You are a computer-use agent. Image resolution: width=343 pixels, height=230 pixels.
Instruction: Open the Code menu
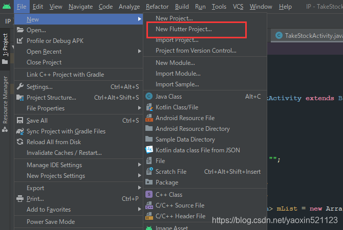tap(105, 7)
